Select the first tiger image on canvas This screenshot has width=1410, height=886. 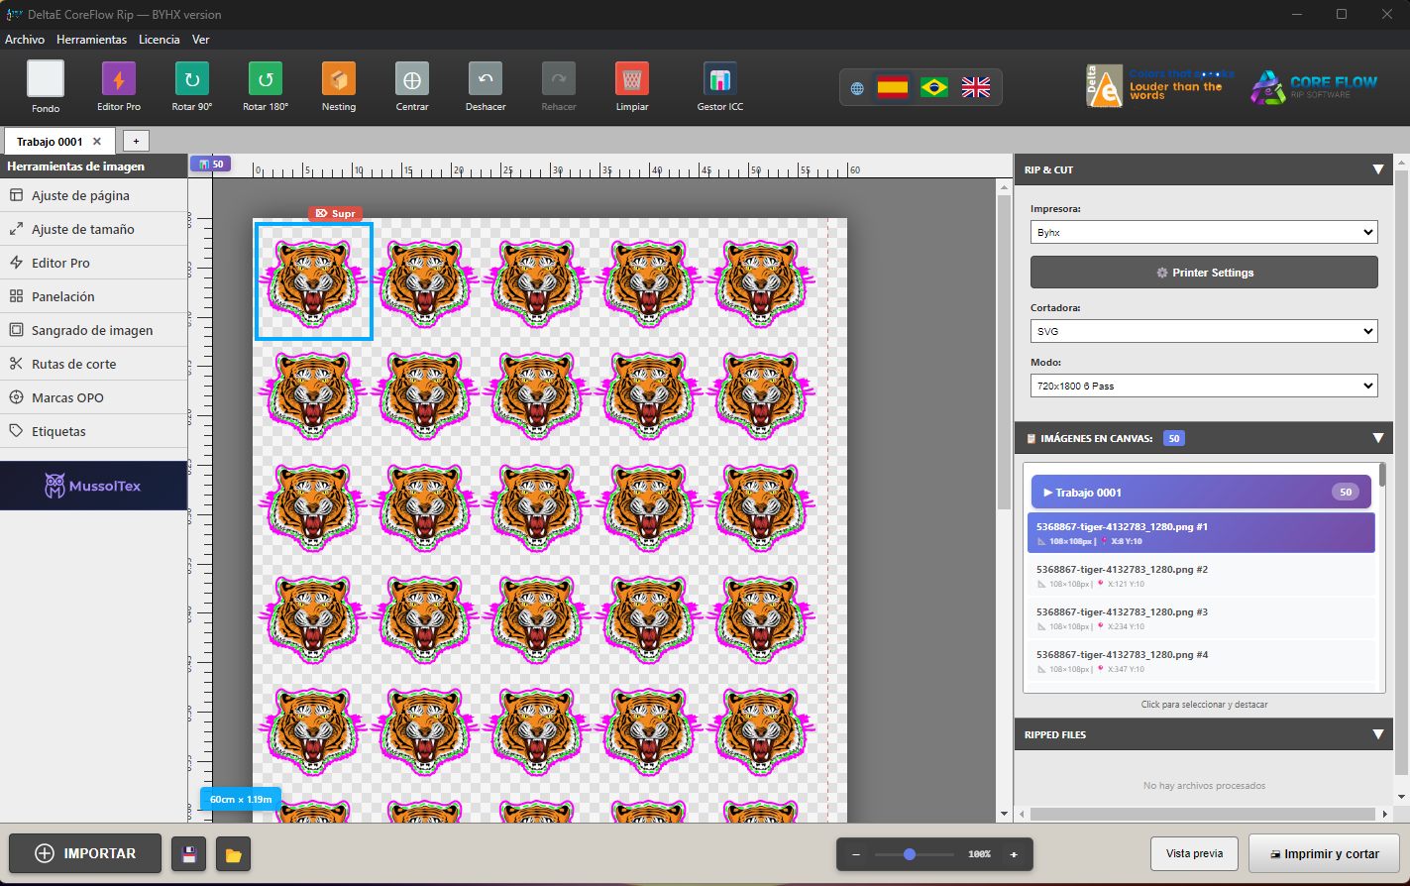pos(314,281)
